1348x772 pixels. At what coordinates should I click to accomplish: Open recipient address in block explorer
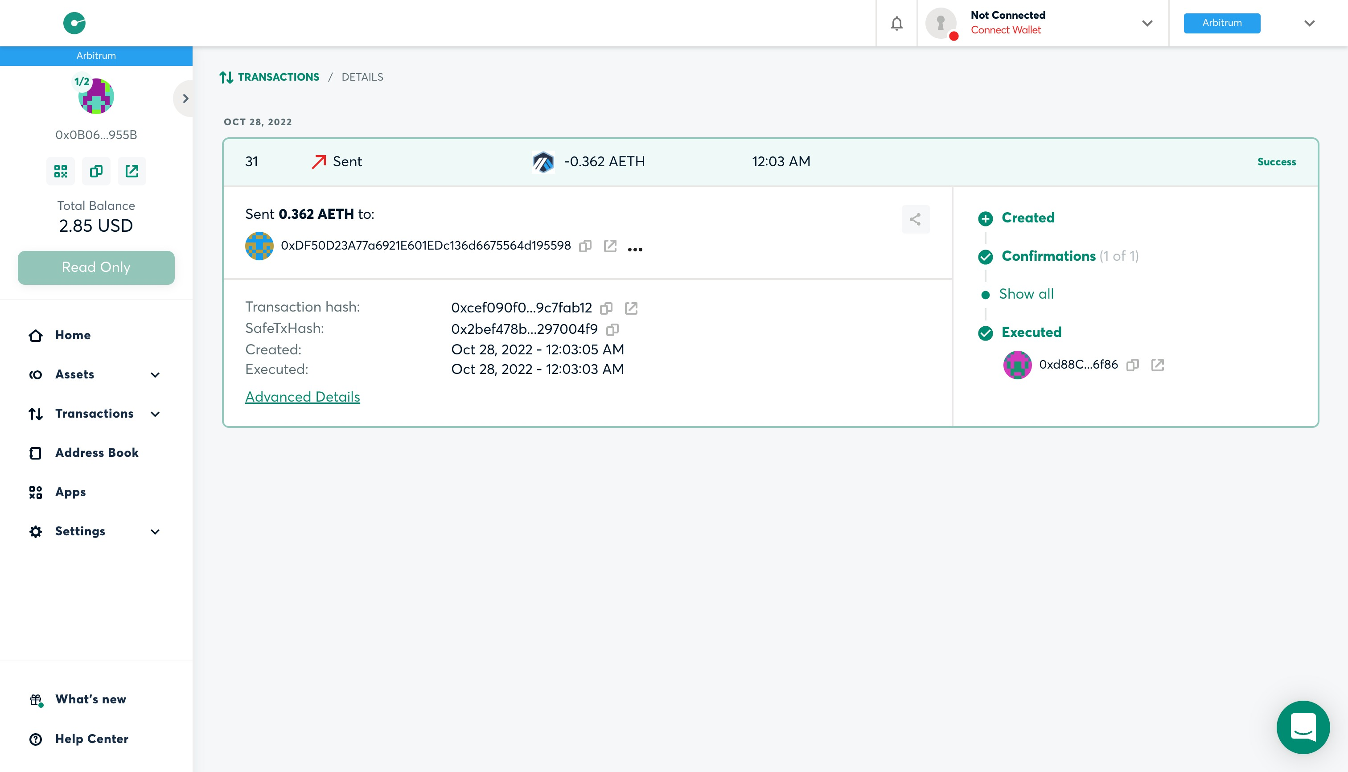[610, 246]
